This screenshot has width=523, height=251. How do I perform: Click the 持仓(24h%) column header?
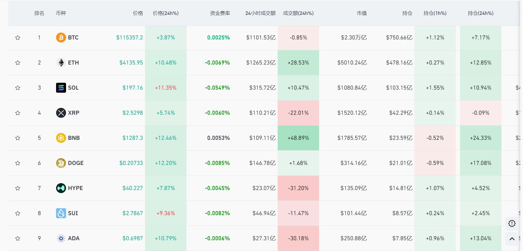[x=480, y=13]
